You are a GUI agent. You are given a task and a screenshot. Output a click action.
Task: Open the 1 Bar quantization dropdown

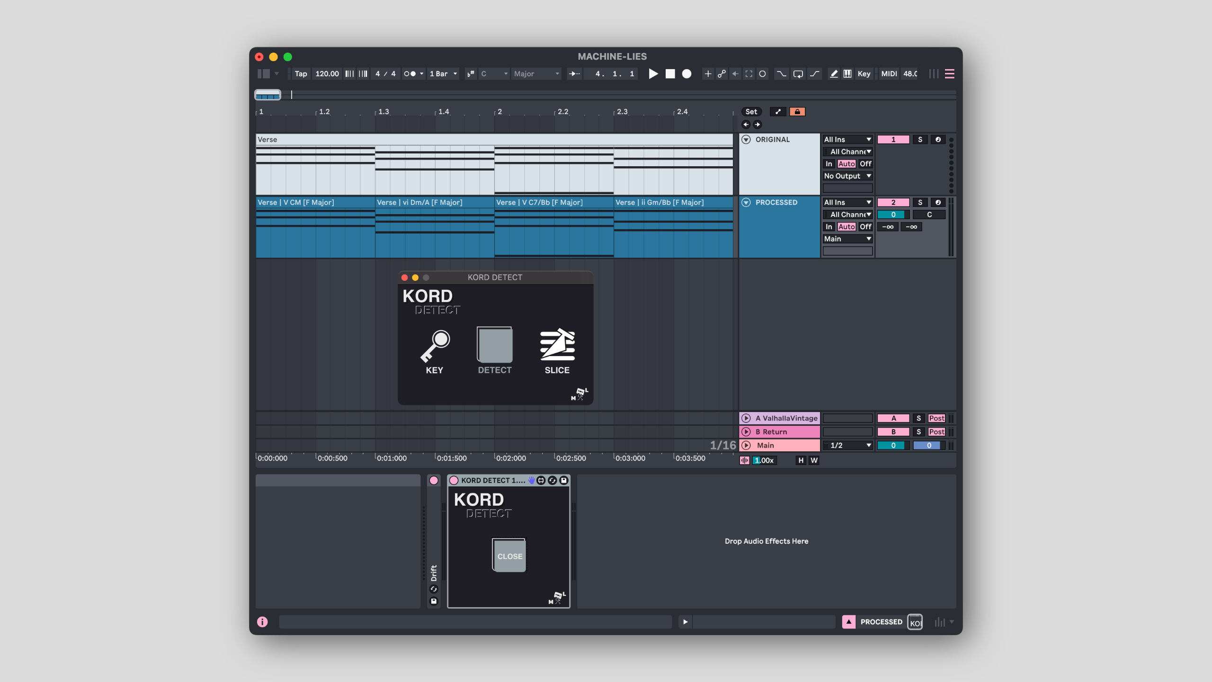point(443,74)
